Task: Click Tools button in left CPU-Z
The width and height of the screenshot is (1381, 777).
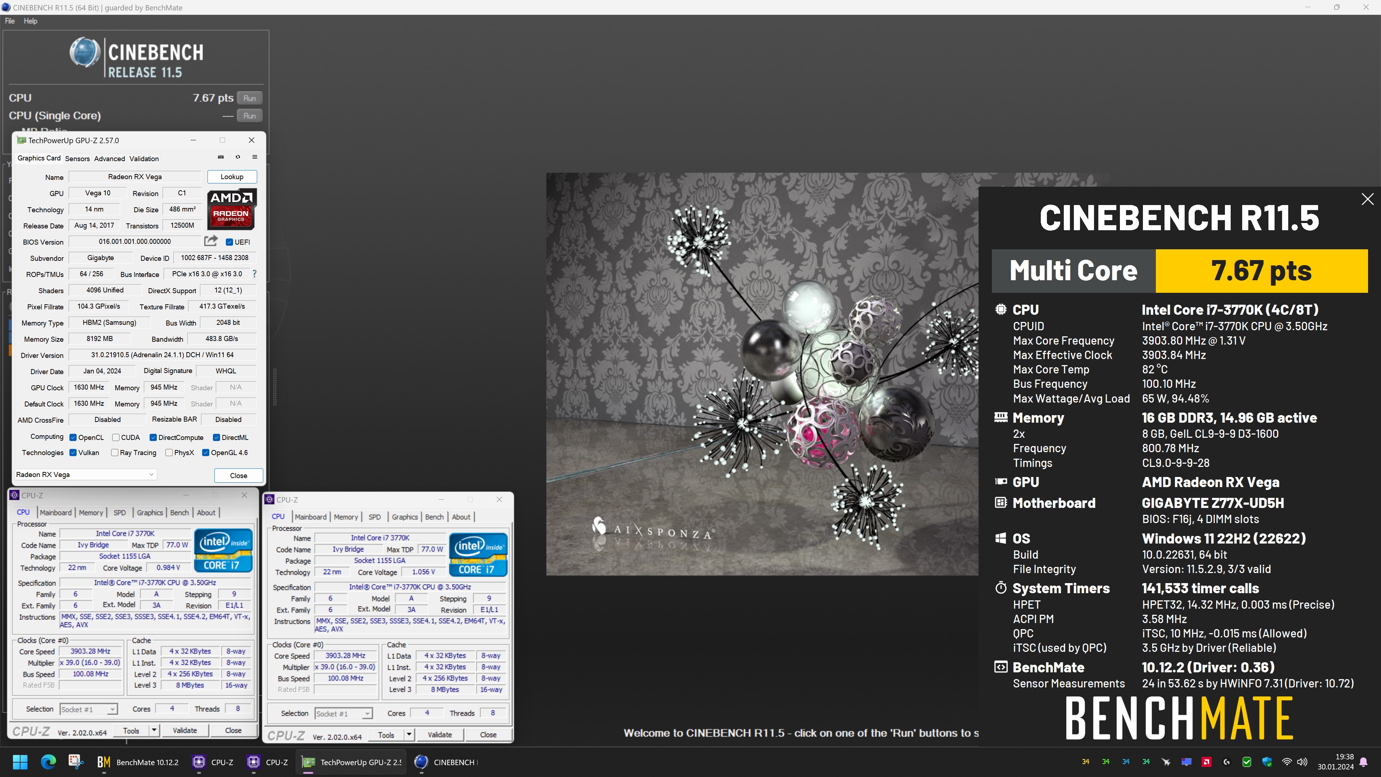Action: 131,730
